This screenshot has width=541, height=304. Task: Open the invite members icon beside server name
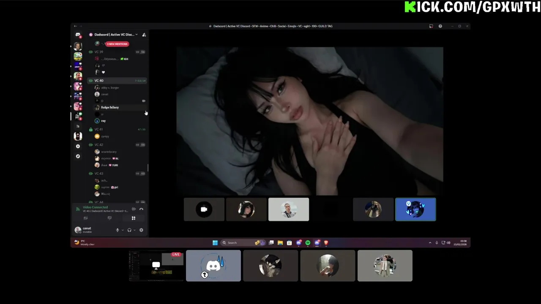[144, 35]
